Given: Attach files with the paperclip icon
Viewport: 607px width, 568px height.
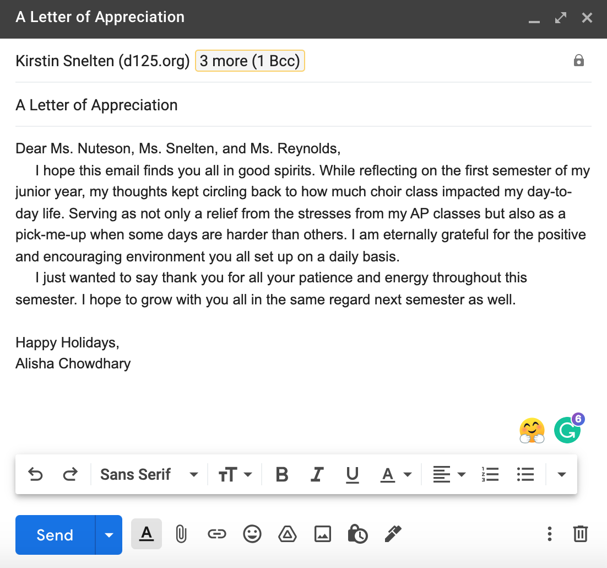Looking at the screenshot, I should click(x=181, y=534).
